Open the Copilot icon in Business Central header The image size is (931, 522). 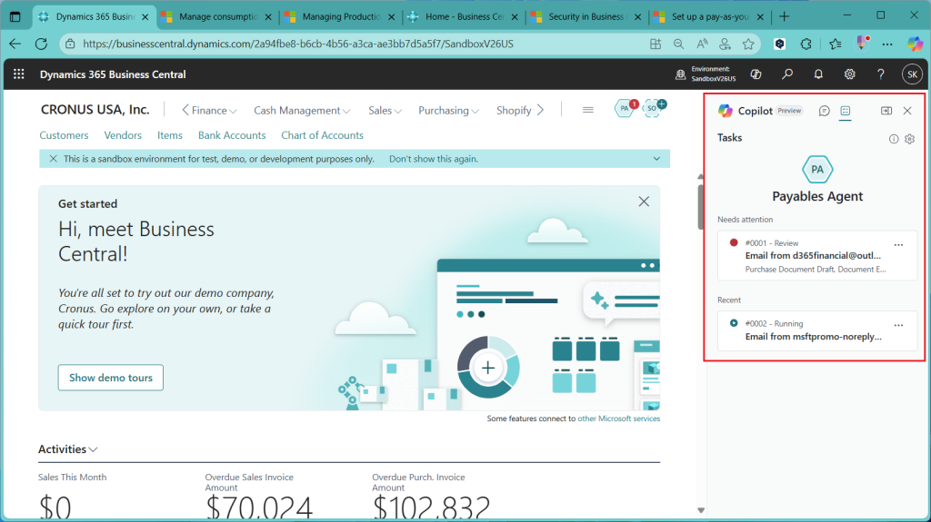click(x=756, y=74)
